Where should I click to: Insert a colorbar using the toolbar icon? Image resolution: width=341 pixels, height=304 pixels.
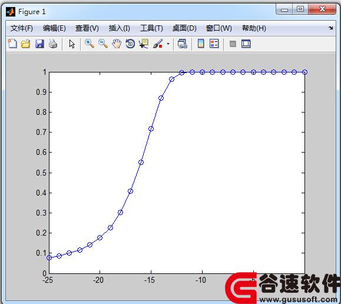(201, 44)
